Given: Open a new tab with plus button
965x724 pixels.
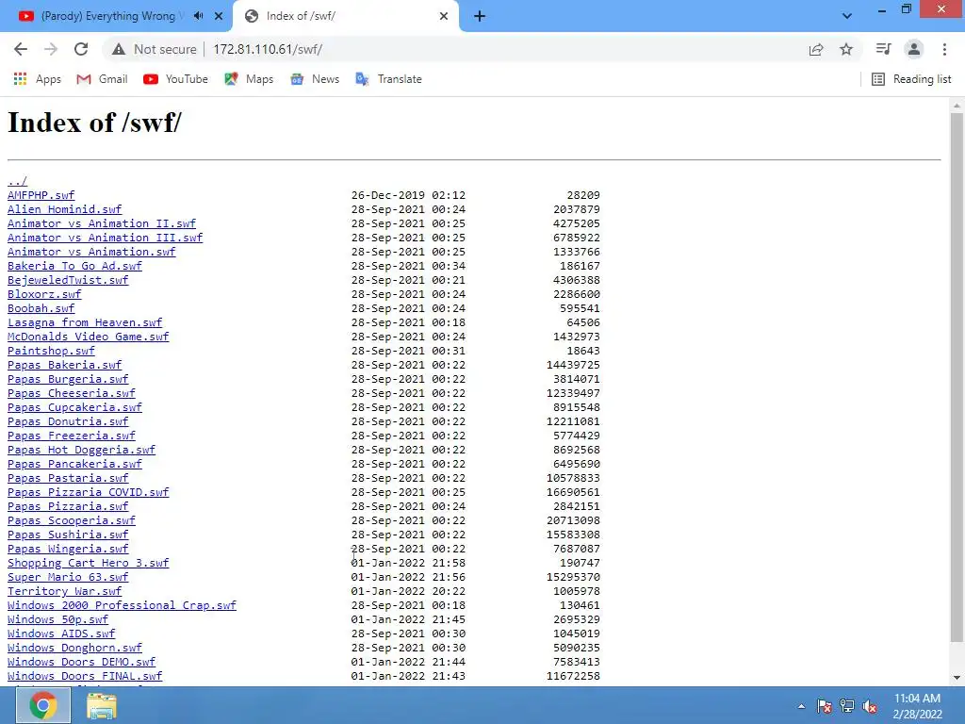Looking at the screenshot, I should coord(480,16).
